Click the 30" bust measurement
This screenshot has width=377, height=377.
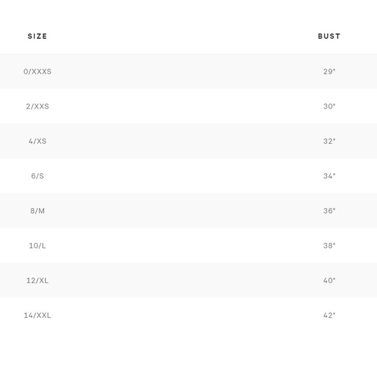329,106
